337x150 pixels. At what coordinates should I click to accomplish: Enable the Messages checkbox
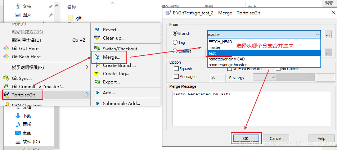pos(176,76)
